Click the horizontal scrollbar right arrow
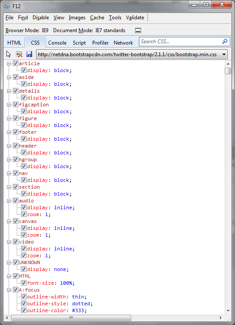 click(221, 318)
